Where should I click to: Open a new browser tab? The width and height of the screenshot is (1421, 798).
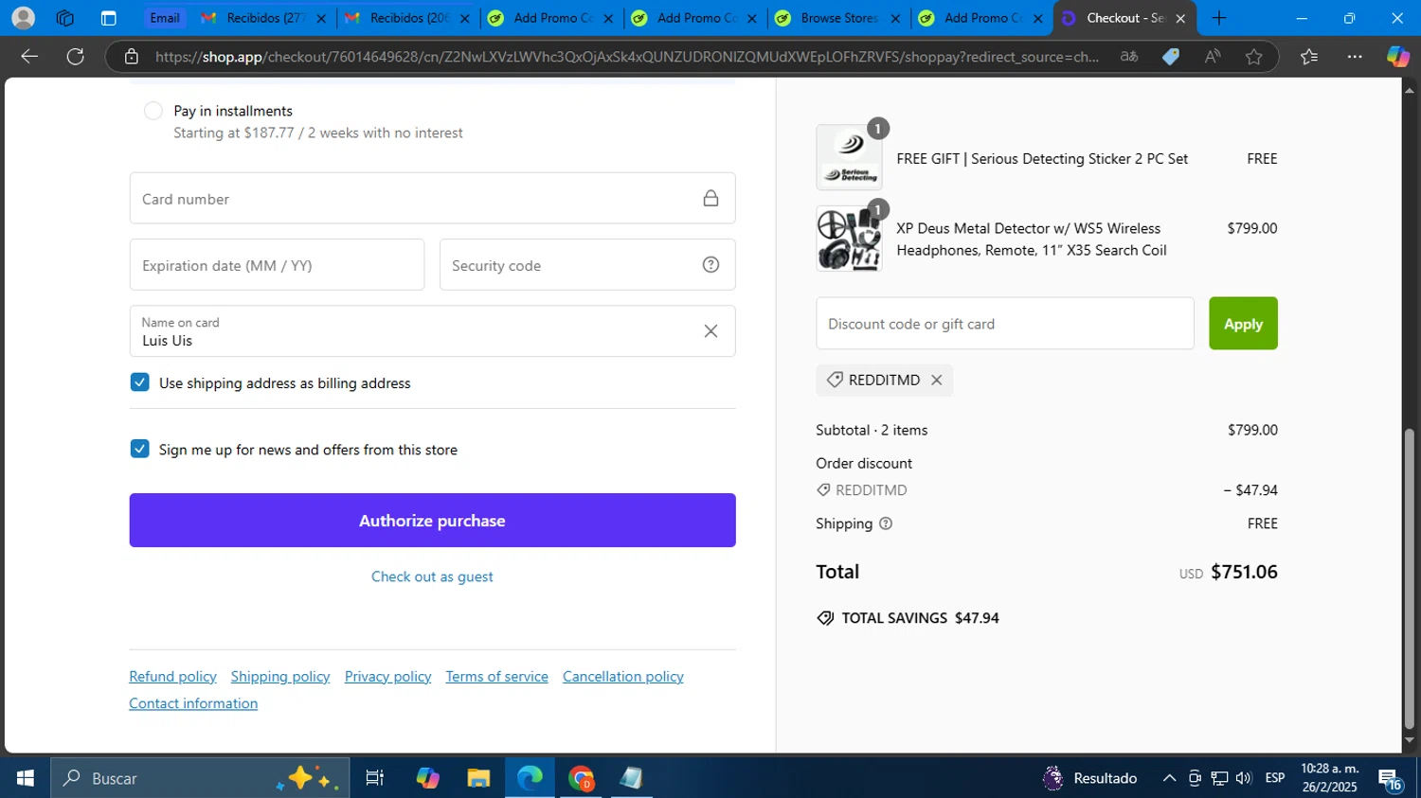pos(1219,18)
